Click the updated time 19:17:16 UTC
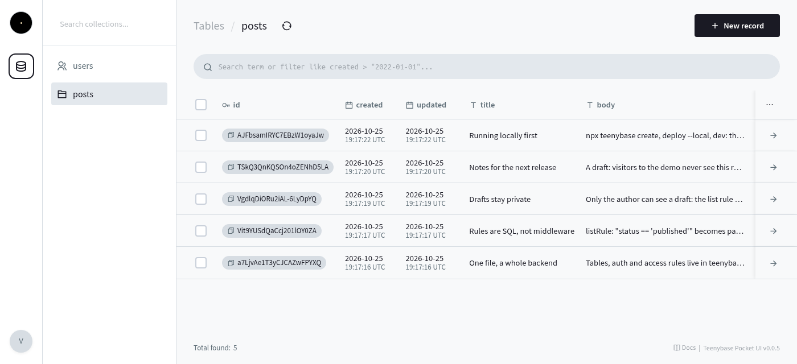 coord(425,267)
